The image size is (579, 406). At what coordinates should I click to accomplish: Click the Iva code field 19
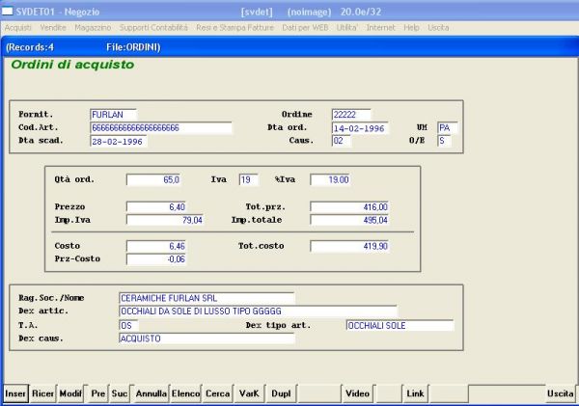[x=249, y=179]
